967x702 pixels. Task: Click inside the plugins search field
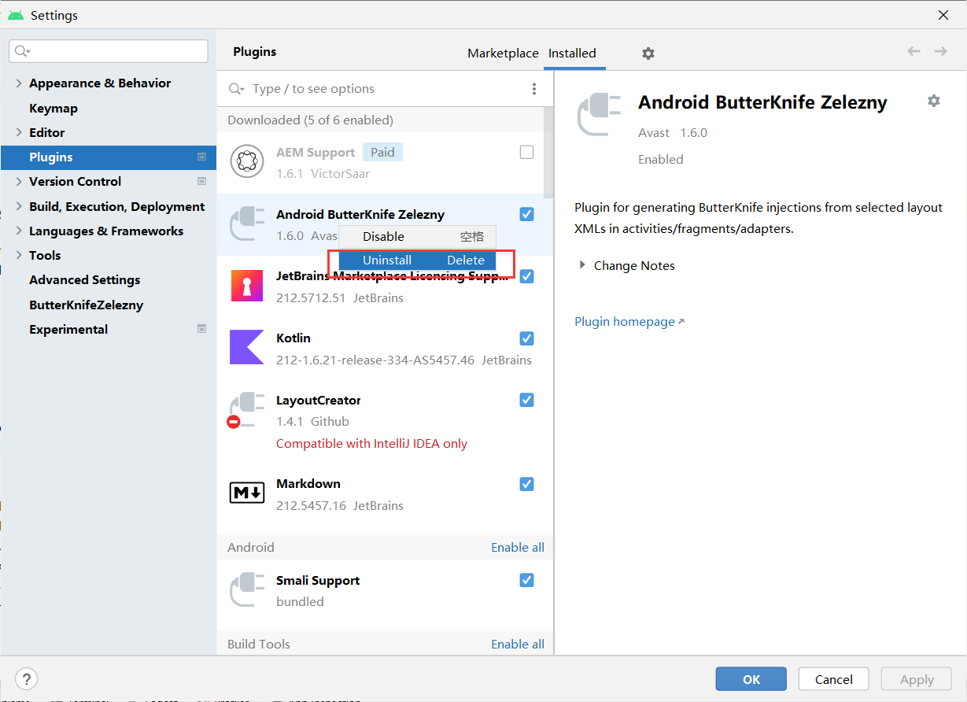pos(354,88)
